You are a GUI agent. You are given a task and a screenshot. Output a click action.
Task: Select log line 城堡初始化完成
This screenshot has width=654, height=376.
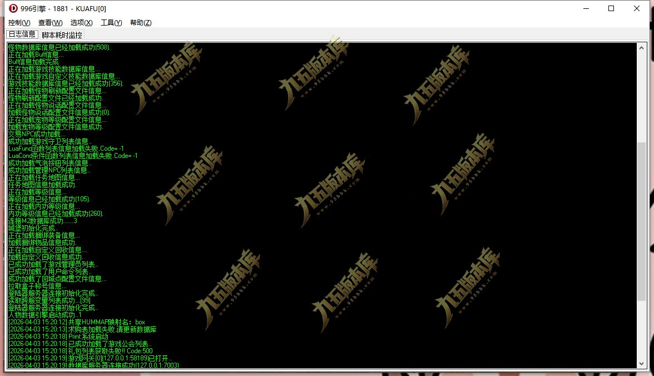[33, 228]
